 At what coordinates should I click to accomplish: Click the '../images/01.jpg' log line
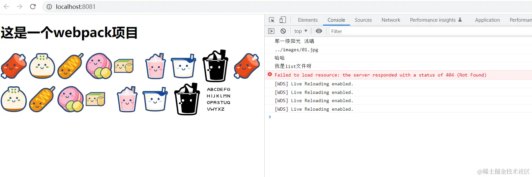(x=296, y=50)
